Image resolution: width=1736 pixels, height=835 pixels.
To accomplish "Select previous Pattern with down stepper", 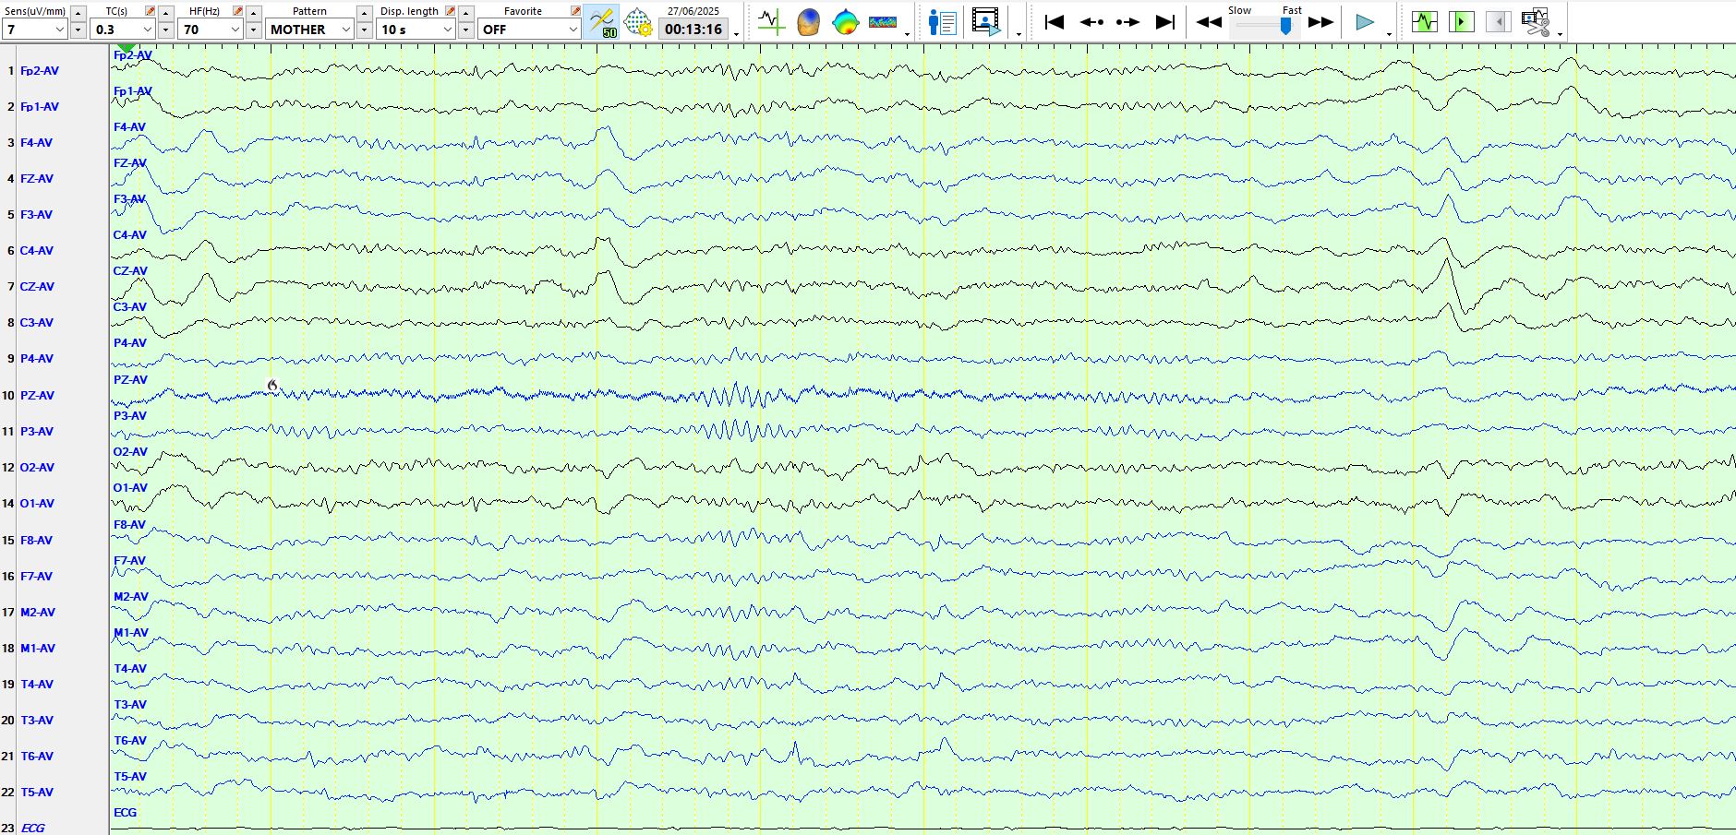I will 365,30.
